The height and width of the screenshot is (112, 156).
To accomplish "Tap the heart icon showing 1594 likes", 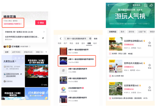I will 42,85.
